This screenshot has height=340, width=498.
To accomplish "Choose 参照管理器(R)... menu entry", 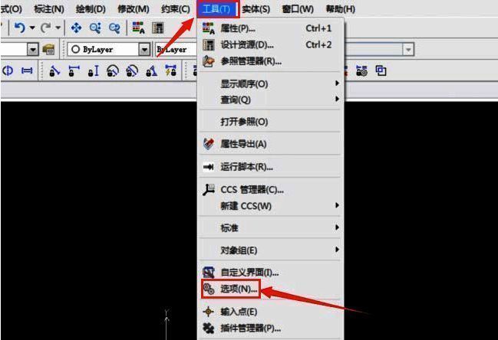I will (x=271, y=61).
